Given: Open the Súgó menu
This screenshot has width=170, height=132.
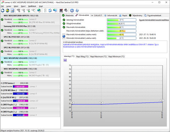Looking at the screenshot, I should [41, 6].
